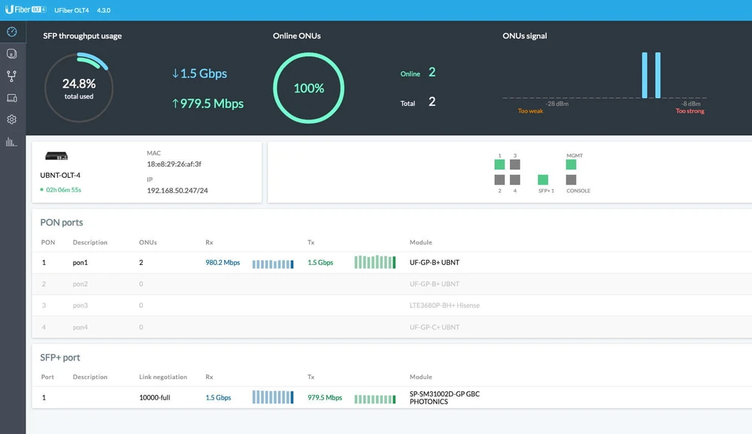
Task: Click the green SFP+ 1 port indicator
Action: coord(543,179)
